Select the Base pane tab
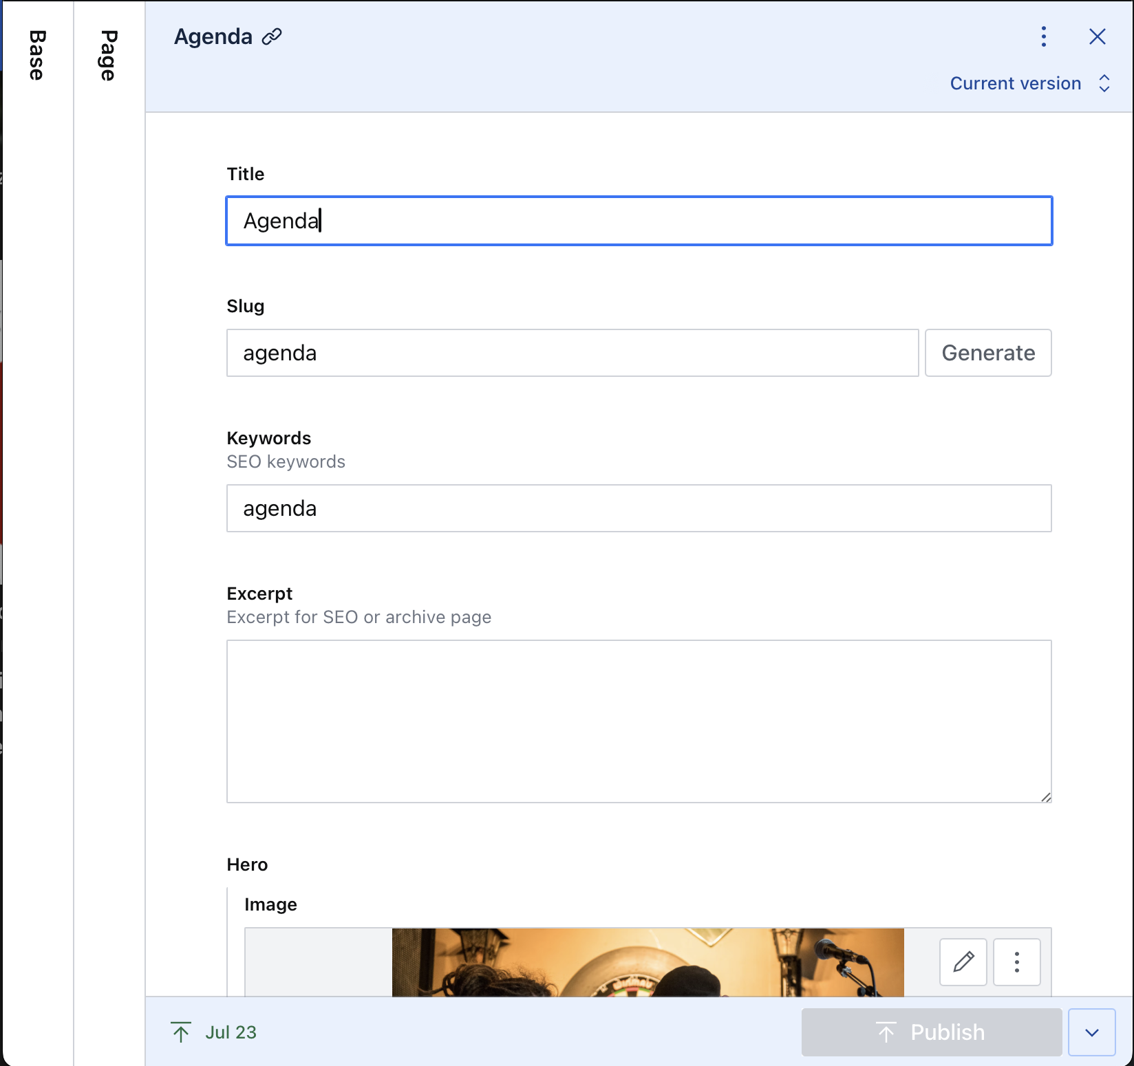1134x1066 pixels. click(x=37, y=55)
